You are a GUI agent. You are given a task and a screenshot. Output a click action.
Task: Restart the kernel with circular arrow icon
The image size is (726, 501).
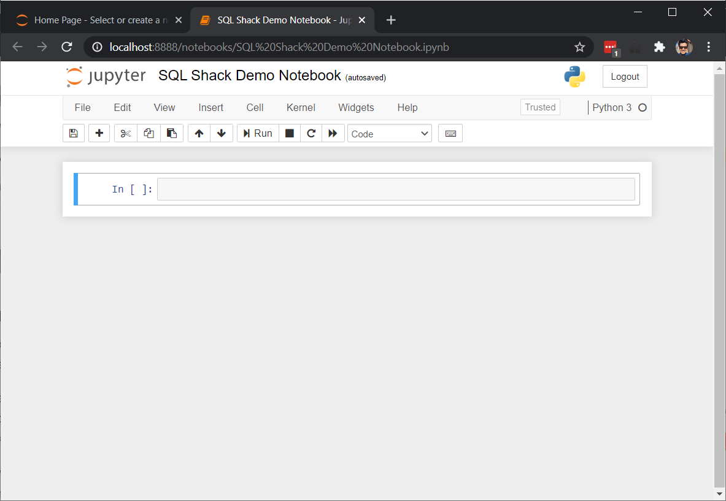click(311, 133)
